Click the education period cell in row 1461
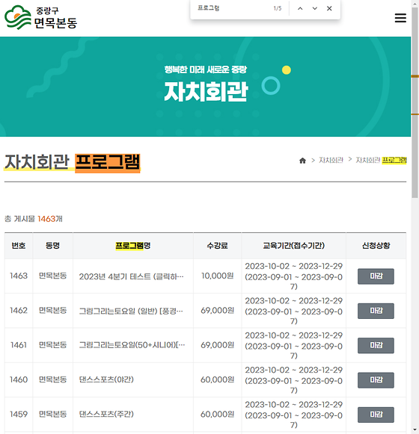Viewport: 419px width, 434px height. point(293,345)
